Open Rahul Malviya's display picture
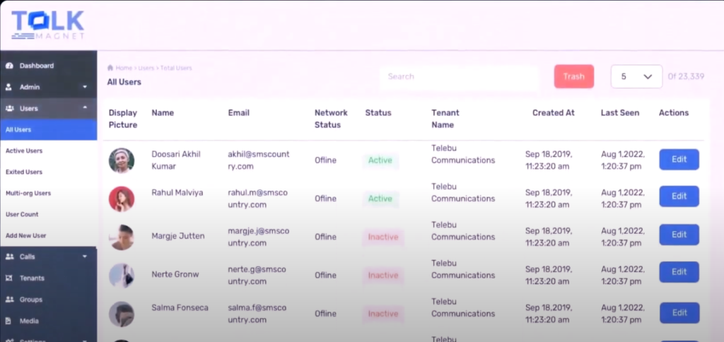The image size is (724, 342). [122, 199]
